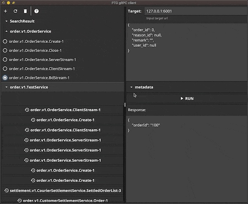This screenshot has height=204, width=248.
Task: Click the plus icon to add a proto
Action: [x=5, y=11]
